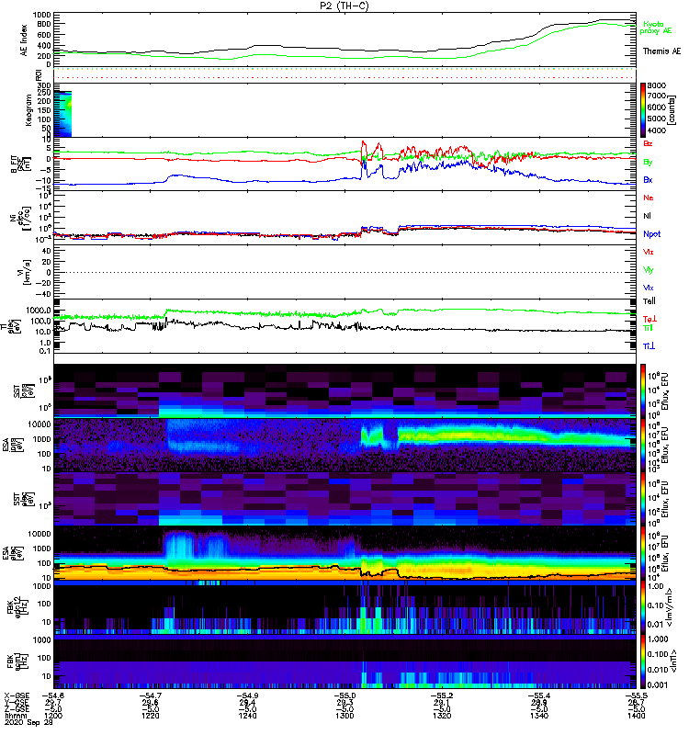Select the green By legend label
The height and width of the screenshot is (735, 689).
648,163
